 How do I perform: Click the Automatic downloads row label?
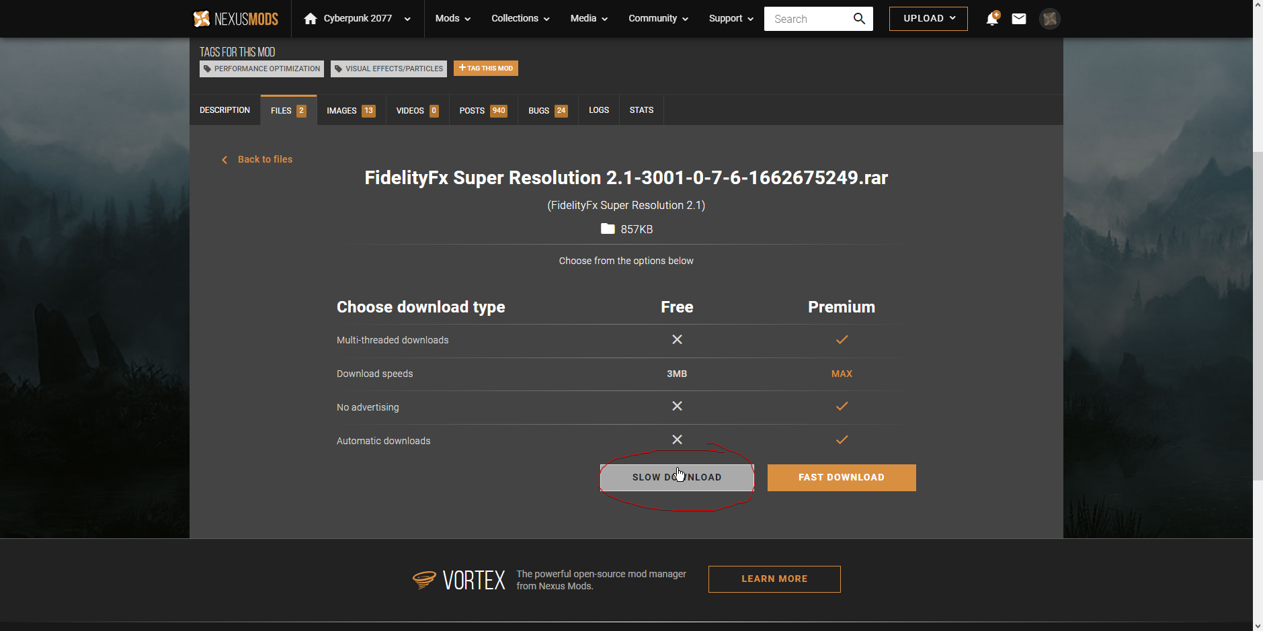coord(383,441)
